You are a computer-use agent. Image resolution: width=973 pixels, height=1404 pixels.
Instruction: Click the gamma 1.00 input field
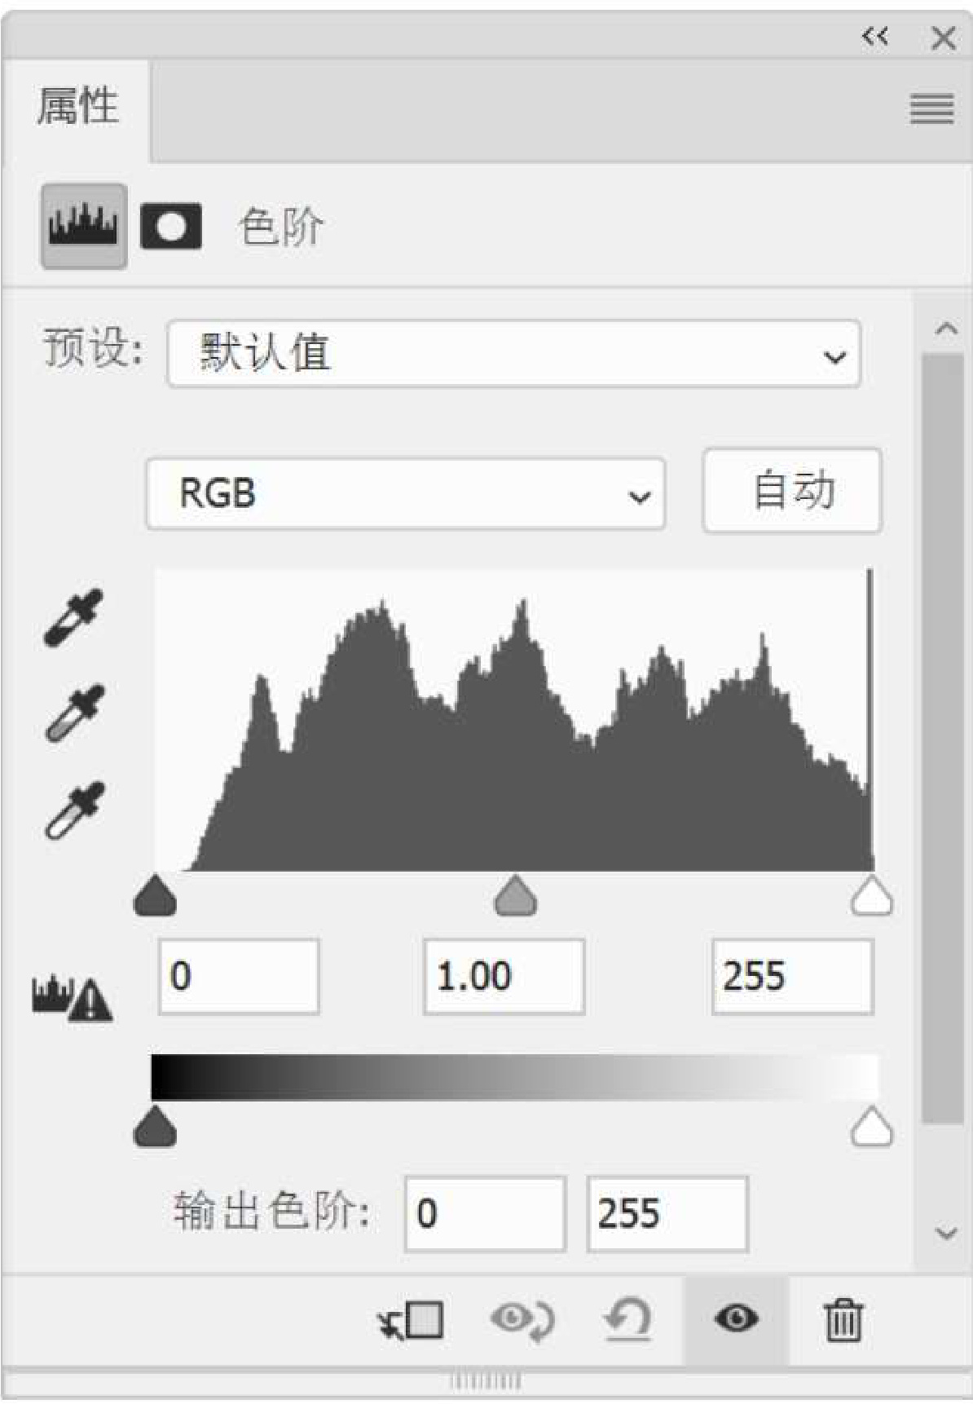(x=504, y=977)
